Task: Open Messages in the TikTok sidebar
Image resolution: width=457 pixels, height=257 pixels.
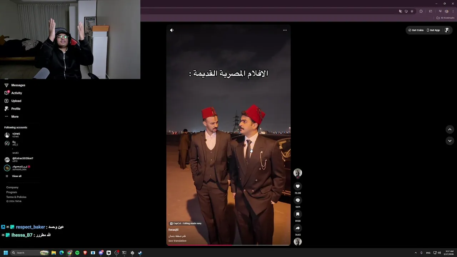Action: pyautogui.click(x=15, y=85)
